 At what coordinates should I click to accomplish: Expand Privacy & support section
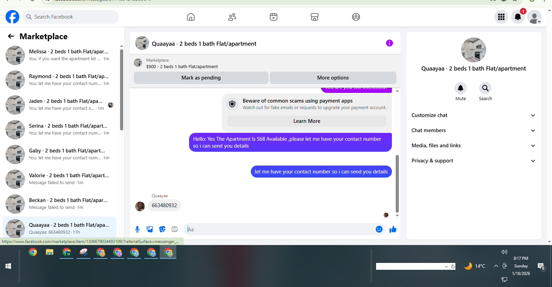click(473, 161)
